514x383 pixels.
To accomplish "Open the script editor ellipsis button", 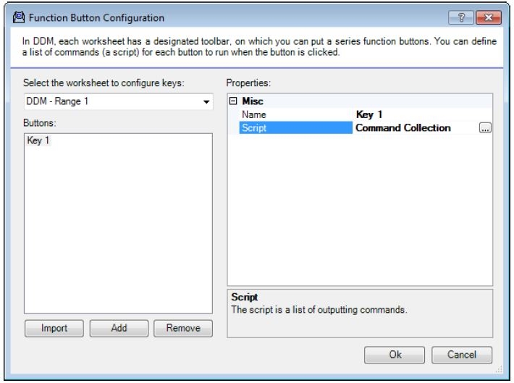I will pyautogui.click(x=485, y=128).
